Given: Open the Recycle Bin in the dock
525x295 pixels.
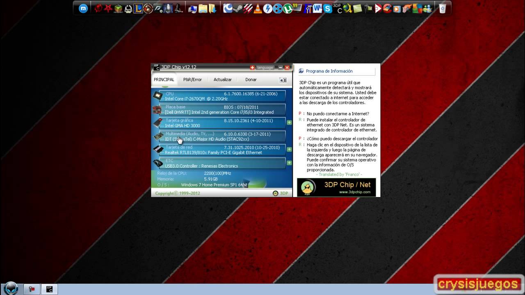Looking at the screenshot, I should tap(442, 8).
